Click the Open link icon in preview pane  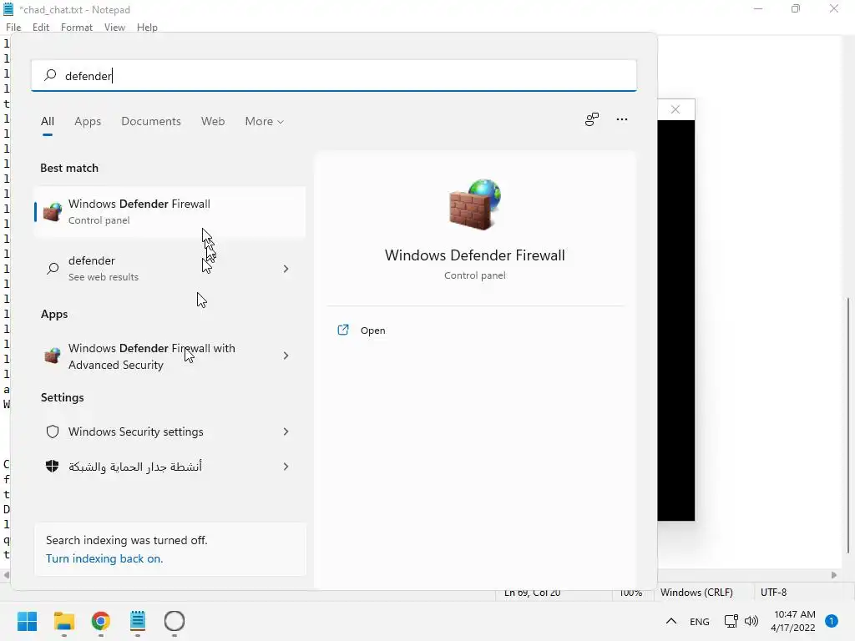click(343, 330)
